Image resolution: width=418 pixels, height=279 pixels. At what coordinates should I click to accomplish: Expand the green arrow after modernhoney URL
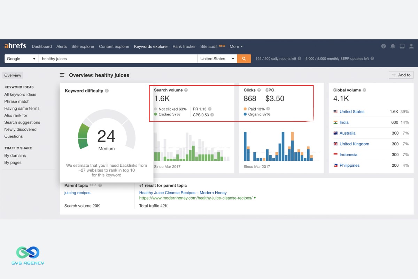255,198
